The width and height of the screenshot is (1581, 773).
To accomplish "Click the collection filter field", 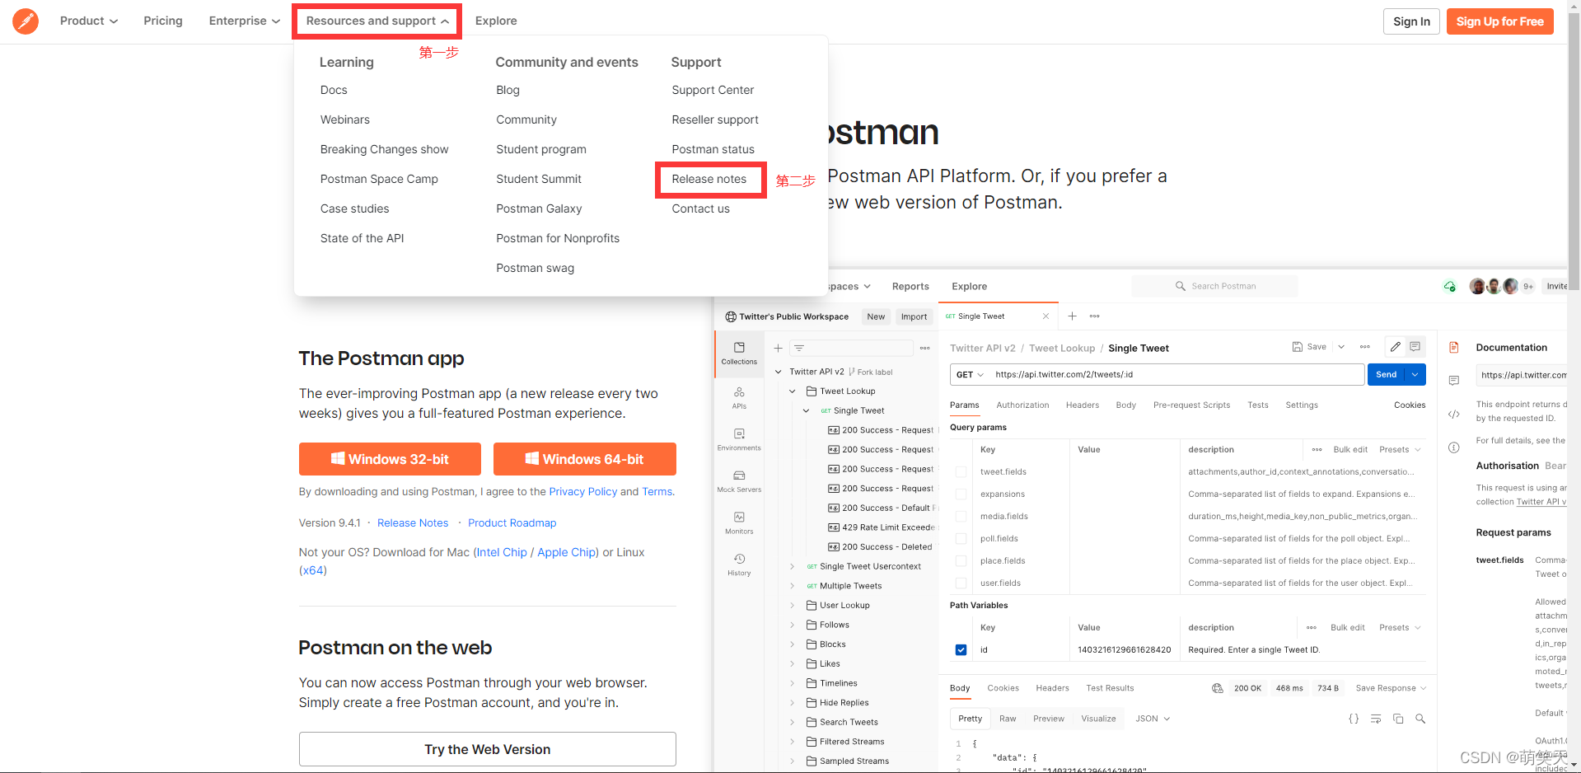I will pos(850,349).
